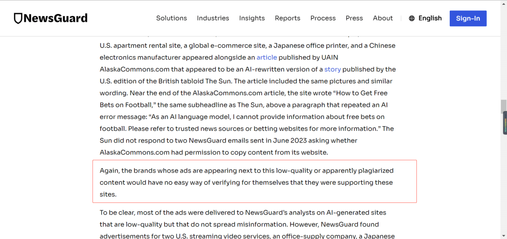Screen dimensions: 507x239
Task: Click the blue Sign-In button
Action: (x=468, y=18)
